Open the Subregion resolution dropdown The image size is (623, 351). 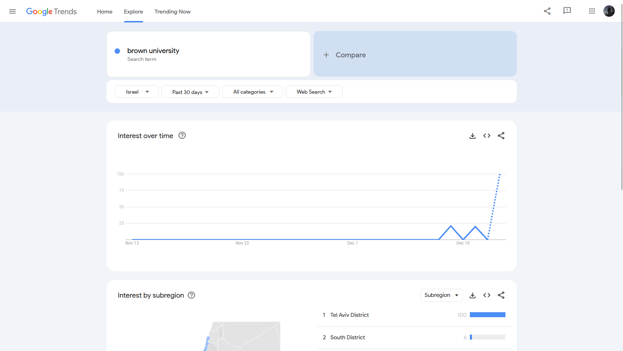(x=442, y=295)
